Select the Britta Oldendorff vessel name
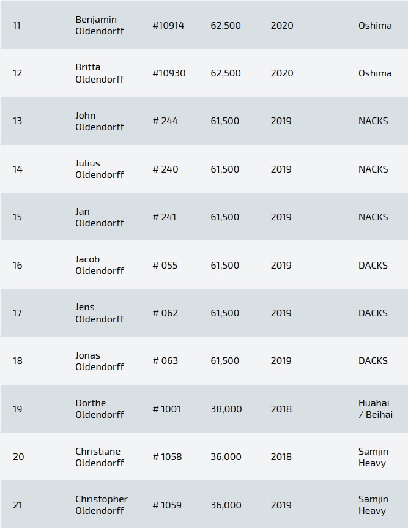The height and width of the screenshot is (528, 408). pos(100,73)
